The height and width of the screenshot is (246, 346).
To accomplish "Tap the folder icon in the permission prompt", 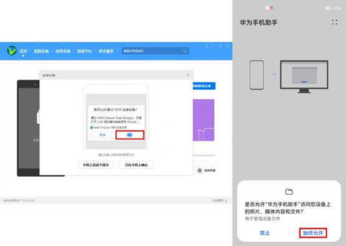I will click(289, 192).
